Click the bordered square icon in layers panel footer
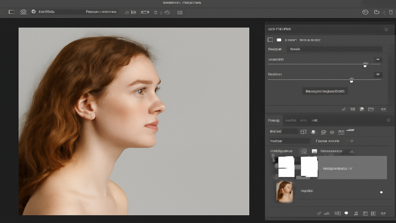Viewport: 396px width, 223px height. coord(365,213)
